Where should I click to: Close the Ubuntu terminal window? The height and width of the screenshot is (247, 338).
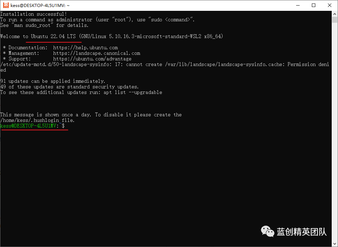[330, 5]
